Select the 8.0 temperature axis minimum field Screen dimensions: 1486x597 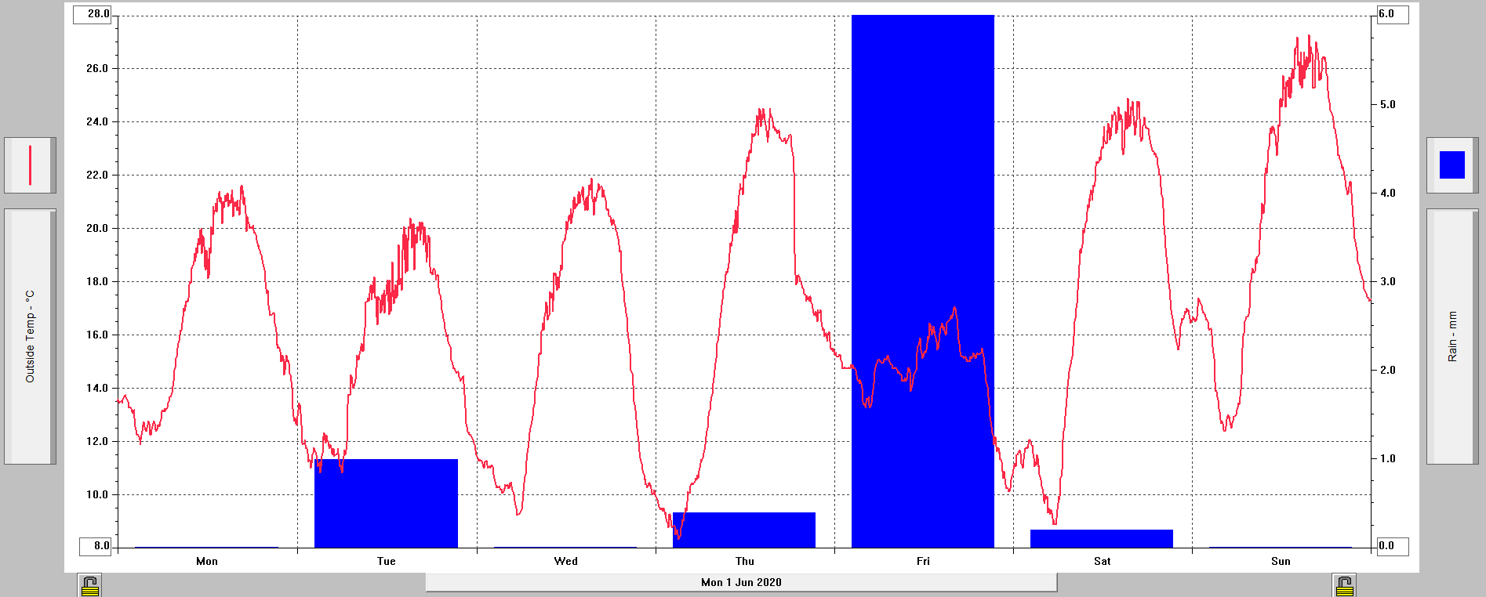pyautogui.click(x=96, y=546)
